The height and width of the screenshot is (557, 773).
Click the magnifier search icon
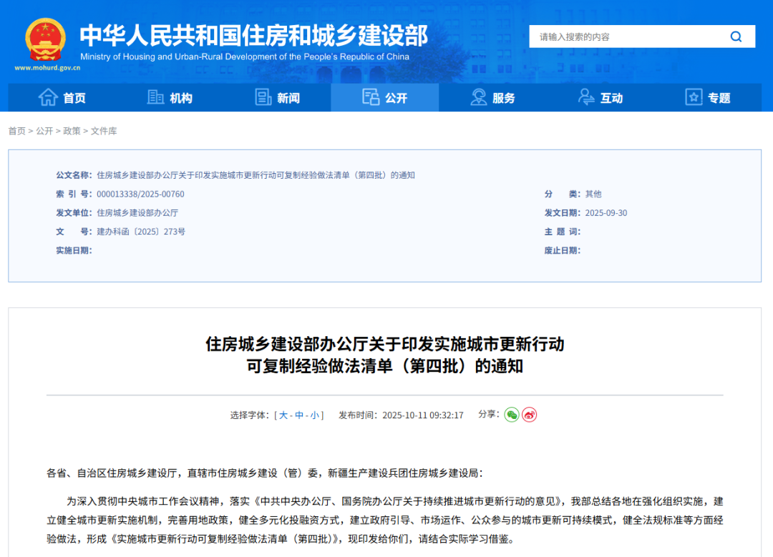click(x=736, y=36)
